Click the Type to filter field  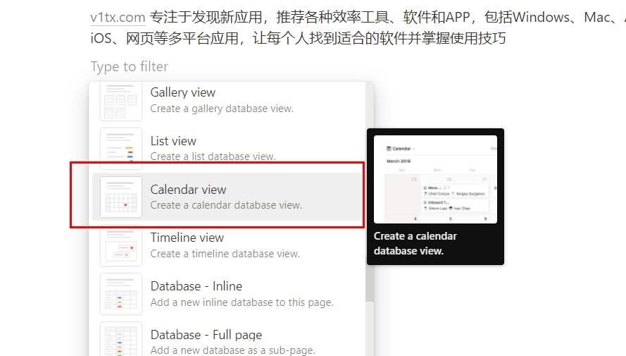click(130, 66)
